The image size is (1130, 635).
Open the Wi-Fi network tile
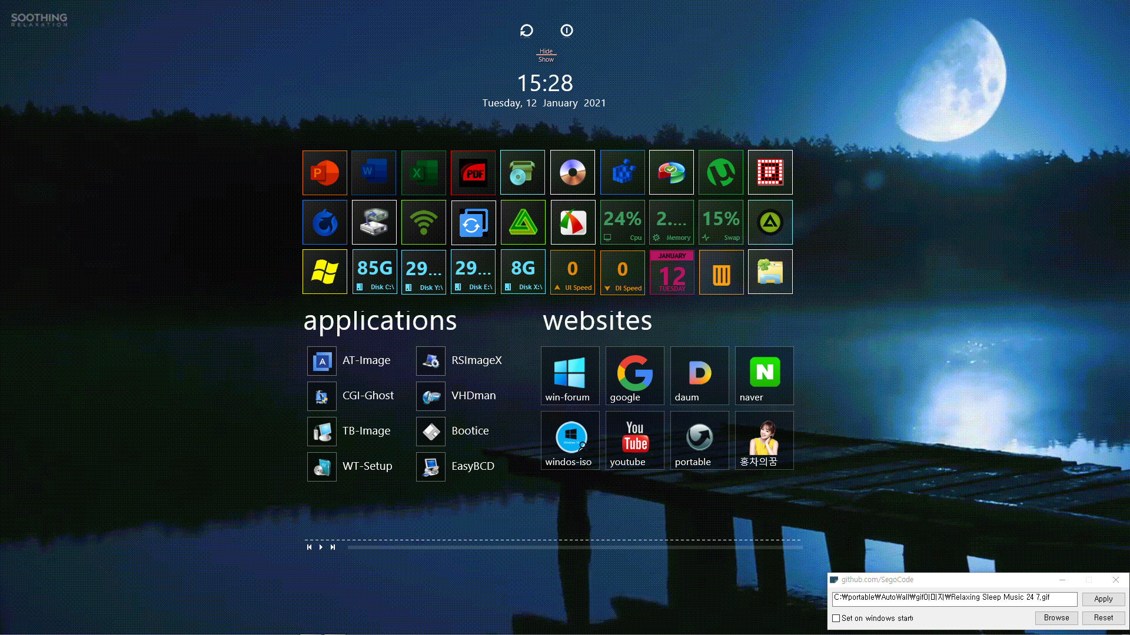click(424, 222)
